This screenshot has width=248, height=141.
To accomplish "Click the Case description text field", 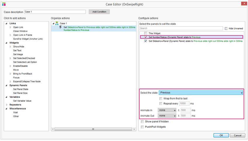I will pyautogui.click(x=55, y=12).
